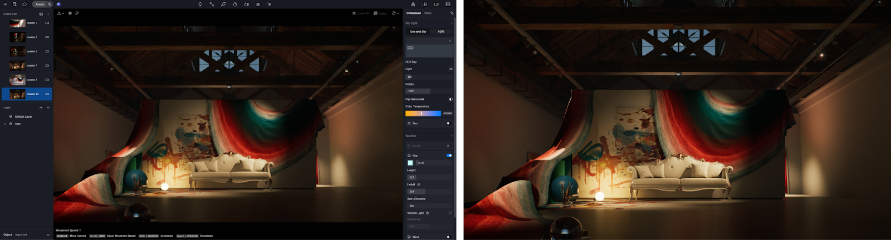Click the camera animation toolbar icon

(247, 4)
